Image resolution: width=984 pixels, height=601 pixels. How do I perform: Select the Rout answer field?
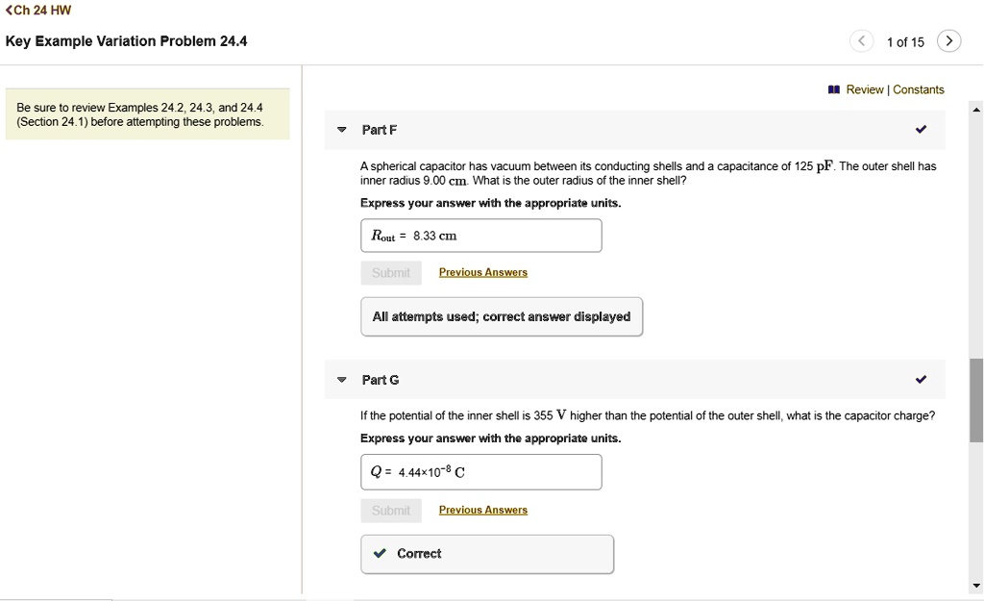click(x=480, y=235)
